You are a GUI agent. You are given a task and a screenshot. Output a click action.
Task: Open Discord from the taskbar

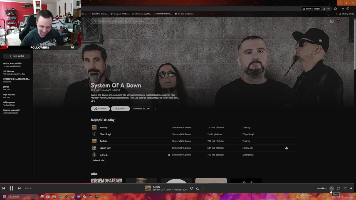coord(78,197)
